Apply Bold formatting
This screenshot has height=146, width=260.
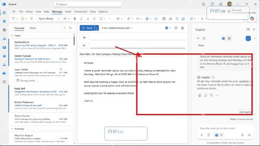pos(75,19)
